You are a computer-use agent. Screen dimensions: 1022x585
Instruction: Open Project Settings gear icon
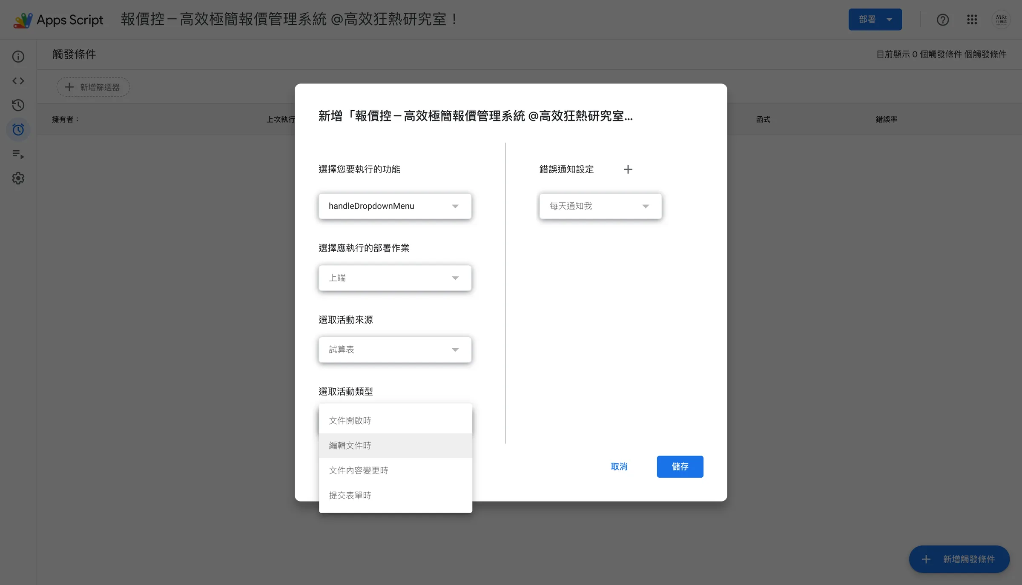click(x=18, y=178)
